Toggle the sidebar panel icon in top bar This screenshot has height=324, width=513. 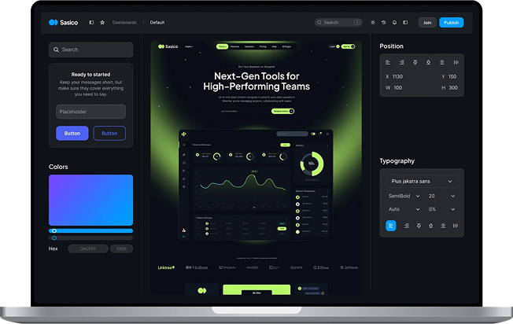[x=91, y=23]
